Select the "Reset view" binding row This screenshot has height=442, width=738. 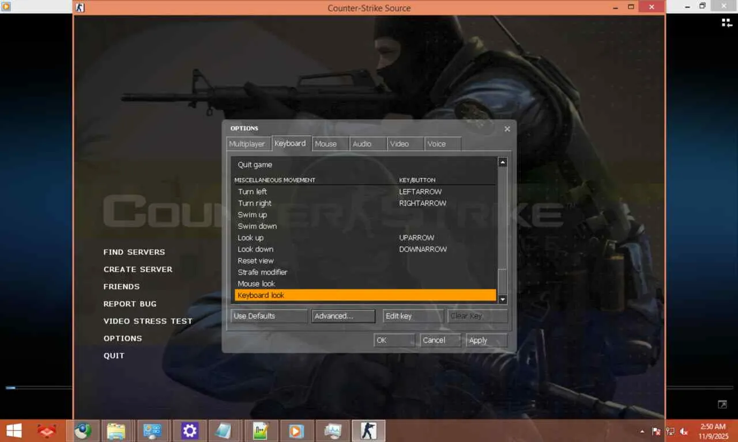365,261
